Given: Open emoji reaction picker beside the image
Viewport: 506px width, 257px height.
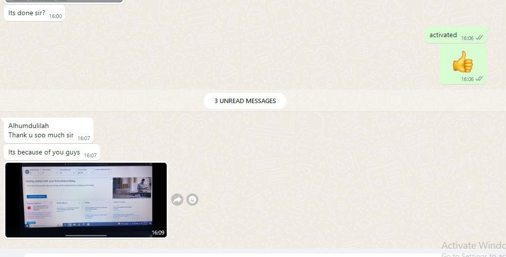Looking at the screenshot, I should (x=192, y=199).
